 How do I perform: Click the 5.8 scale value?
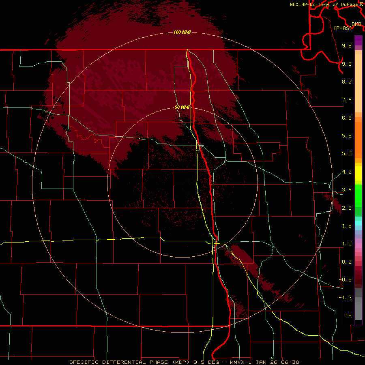347,136
